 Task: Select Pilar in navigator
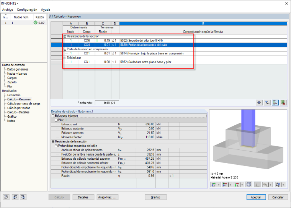(10, 86)
